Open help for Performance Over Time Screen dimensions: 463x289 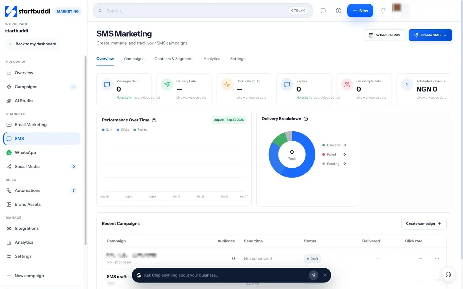tap(154, 120)
